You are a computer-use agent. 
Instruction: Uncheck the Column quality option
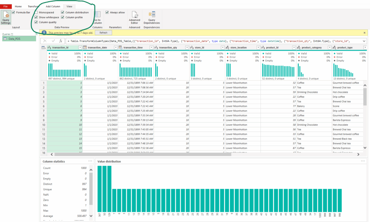[36, 22]
